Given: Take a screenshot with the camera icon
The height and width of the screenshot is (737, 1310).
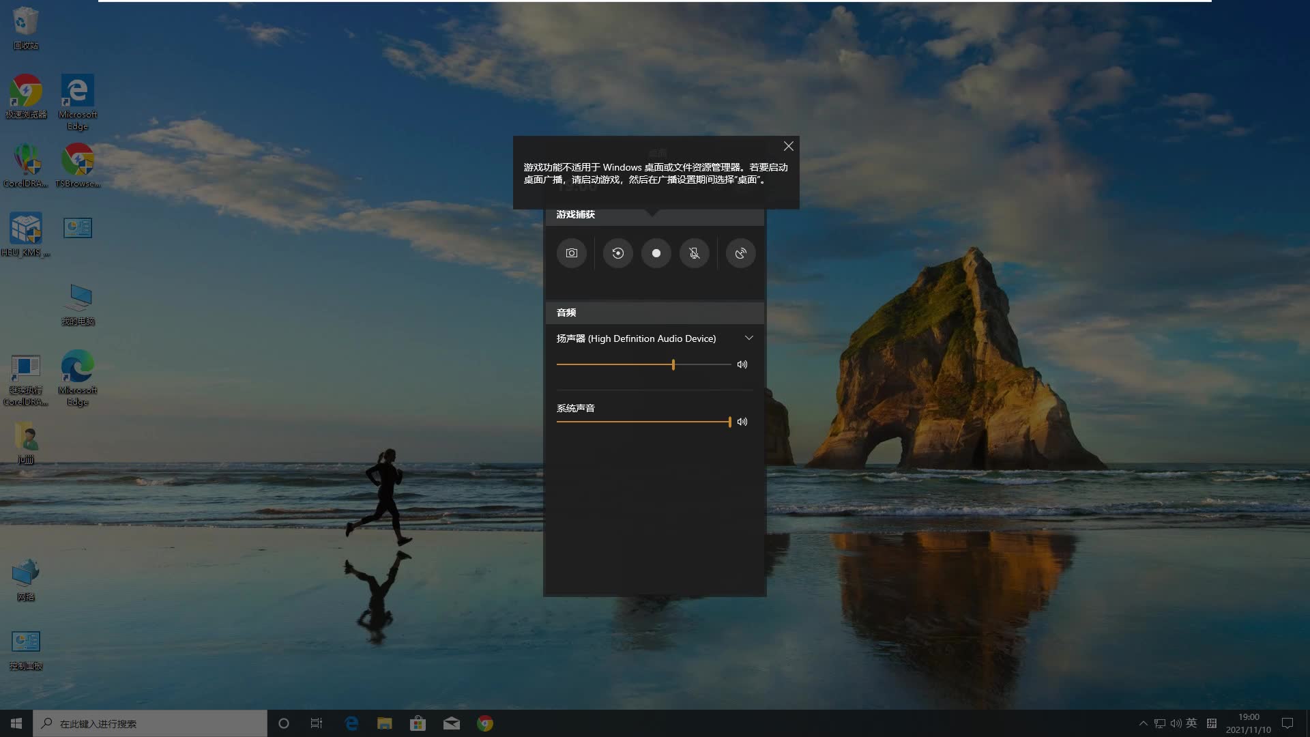Looking at the screenshot, I should click(x=572, y=253).
